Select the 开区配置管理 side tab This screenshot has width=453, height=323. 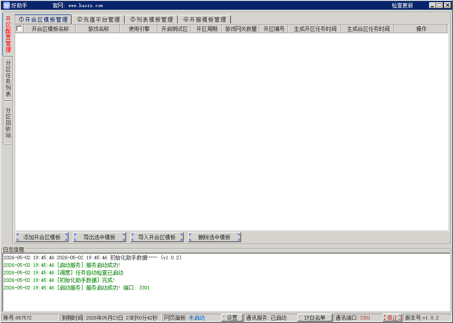pyautogui.click(x=8, y=34)
